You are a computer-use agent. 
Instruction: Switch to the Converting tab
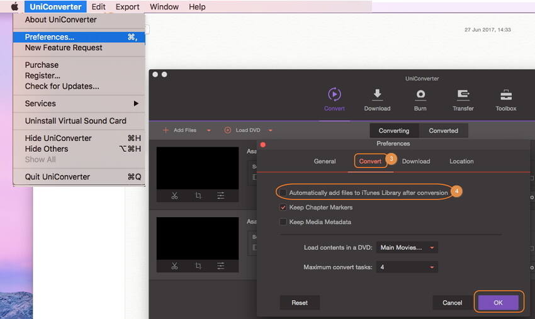click(394, 131)
